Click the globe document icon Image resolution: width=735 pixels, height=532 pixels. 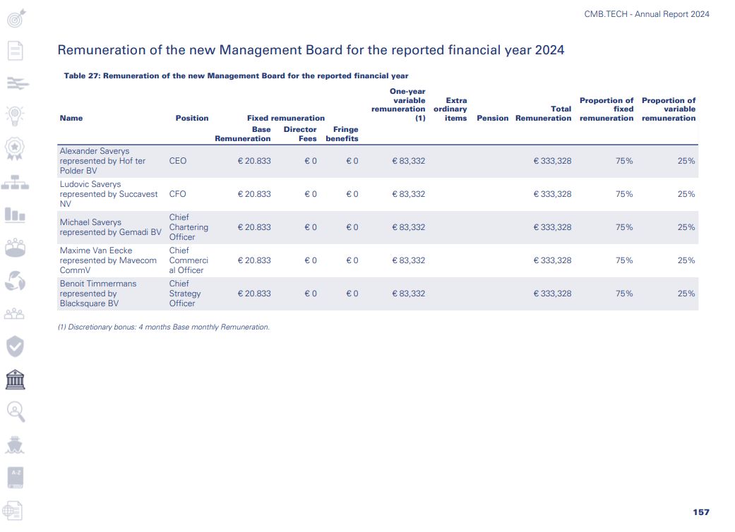(x=13, y=511)
